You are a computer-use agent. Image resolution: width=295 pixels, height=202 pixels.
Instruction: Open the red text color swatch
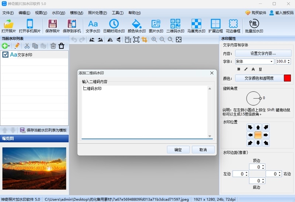(287, 78)
